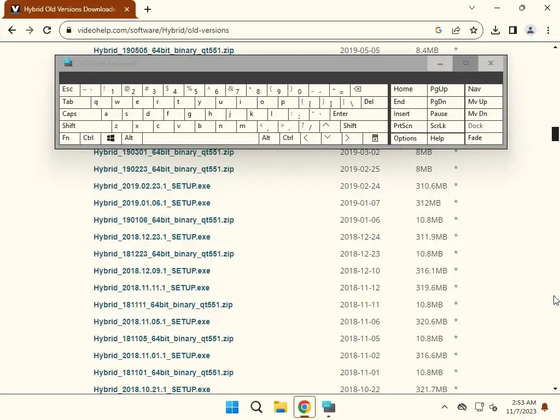560x420 pixels.
Task: Toggle right Shift on on-screen keyboard
Action: click(364, 126)
